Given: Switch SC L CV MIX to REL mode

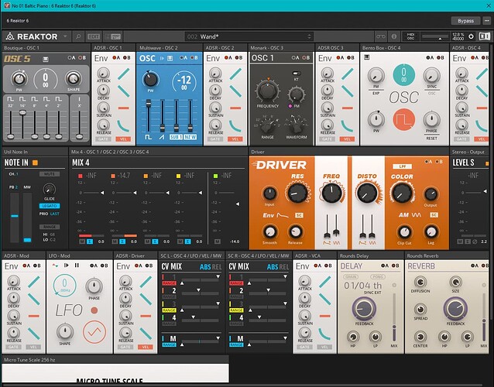Looking at the screenshot, I should coord(217,267).
